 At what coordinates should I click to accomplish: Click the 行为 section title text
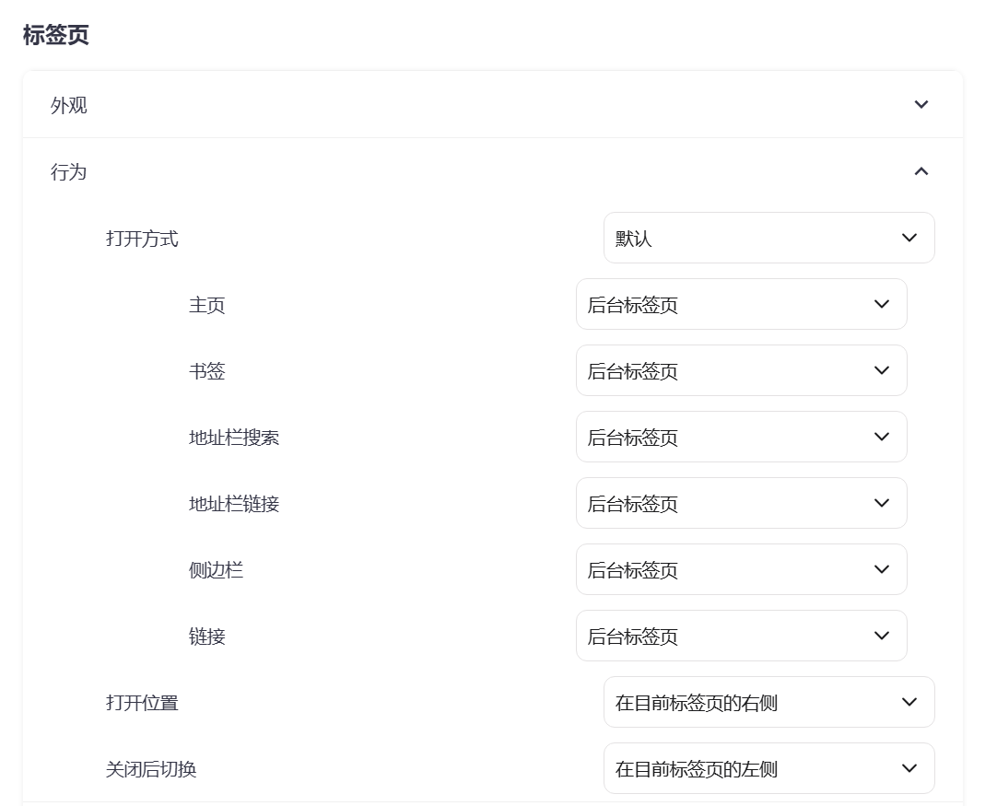point(69,171)
